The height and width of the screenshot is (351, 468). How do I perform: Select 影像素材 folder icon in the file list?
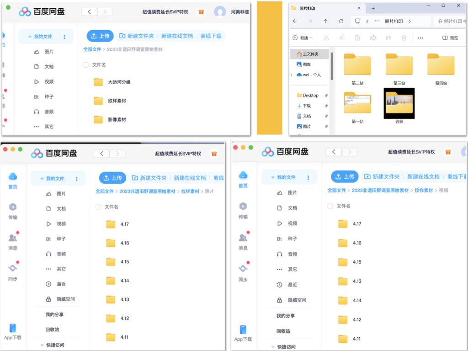click(x=98, y=120)
